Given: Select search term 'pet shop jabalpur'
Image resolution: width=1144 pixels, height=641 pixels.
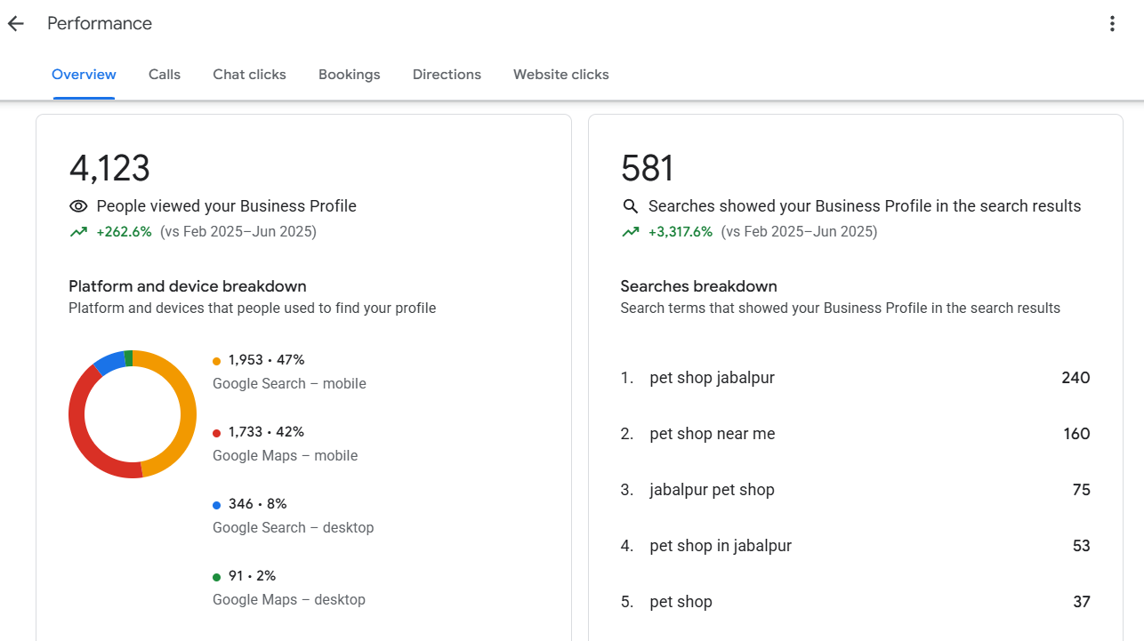Looking at the screenshot, I should (712, 378).
